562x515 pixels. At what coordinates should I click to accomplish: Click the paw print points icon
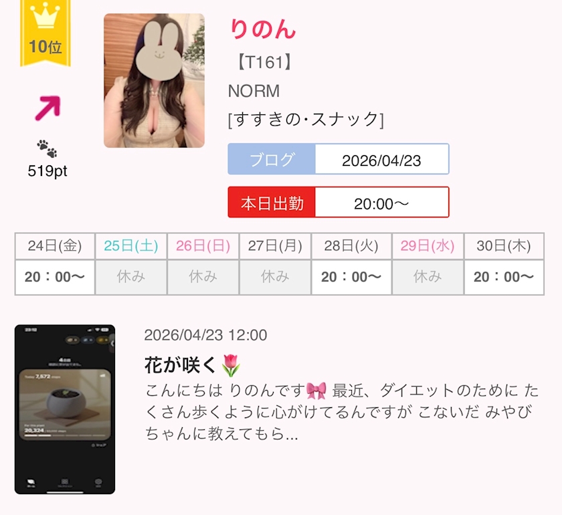point(47,148)
